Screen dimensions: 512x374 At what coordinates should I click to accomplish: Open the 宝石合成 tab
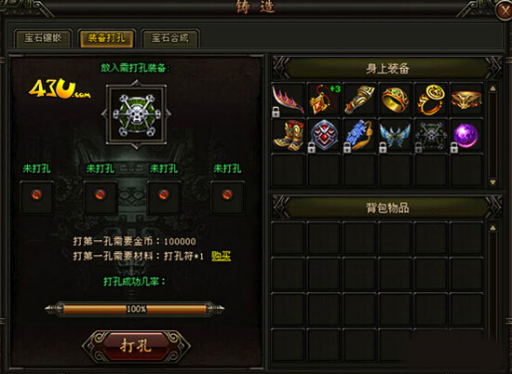click(x=170, y=38)
